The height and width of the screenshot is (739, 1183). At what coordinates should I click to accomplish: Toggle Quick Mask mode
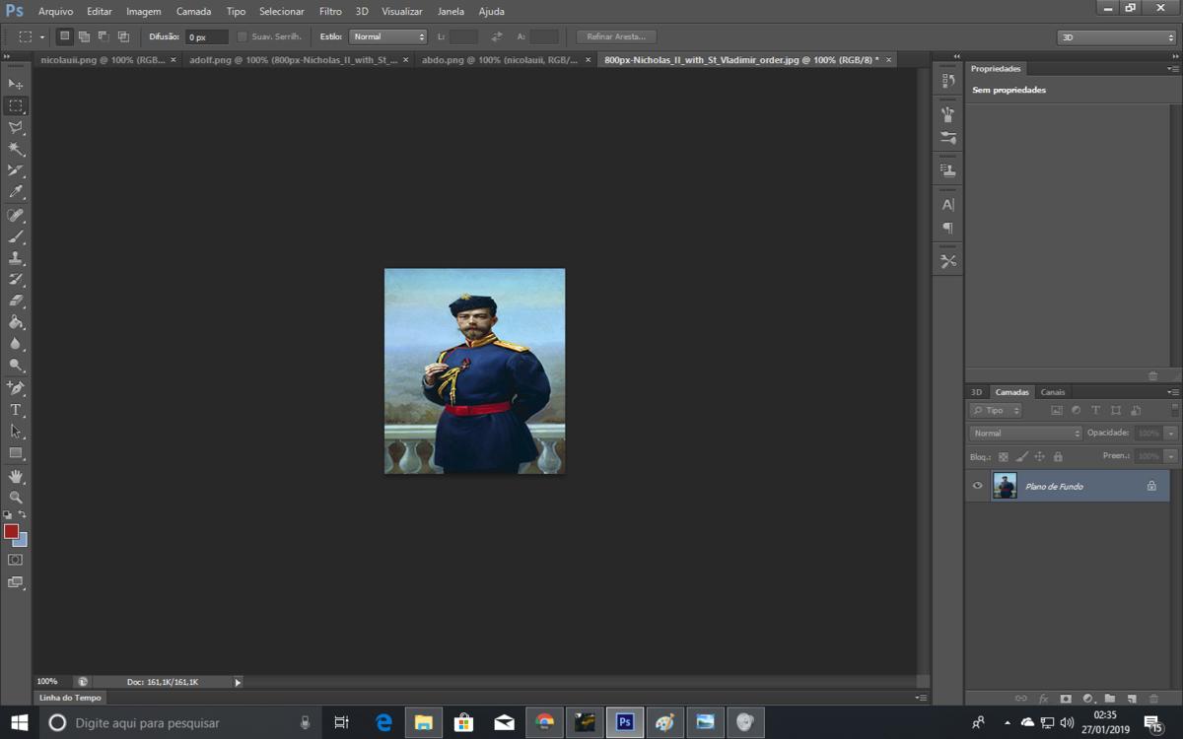16,560
